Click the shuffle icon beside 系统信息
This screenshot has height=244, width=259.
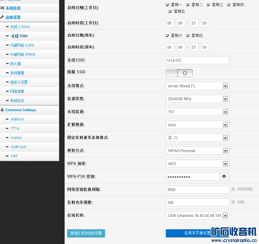tap(2, 8)
